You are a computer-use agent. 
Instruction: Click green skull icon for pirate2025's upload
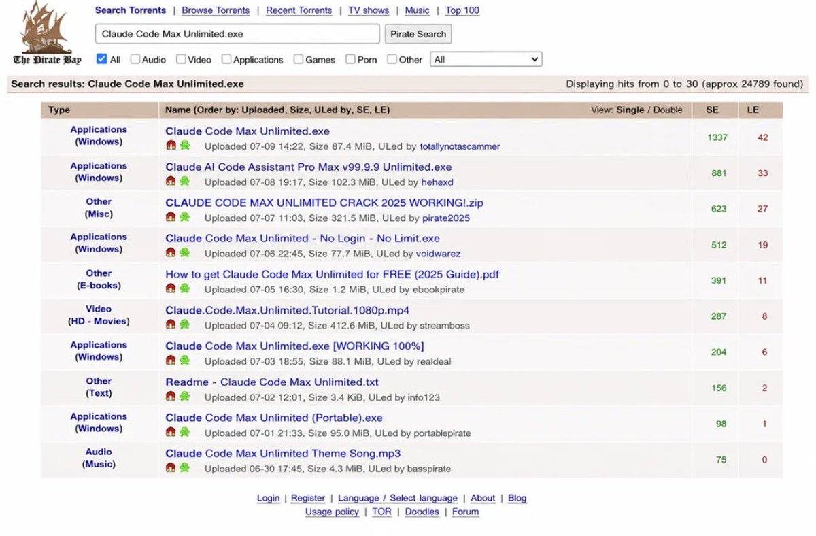(x=184, y=218)
